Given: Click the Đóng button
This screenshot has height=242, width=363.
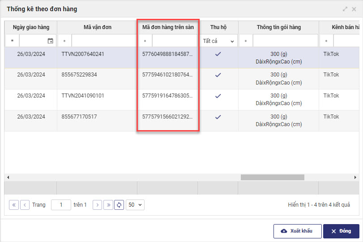Looking at the screenshot, I should click(341, 231).
